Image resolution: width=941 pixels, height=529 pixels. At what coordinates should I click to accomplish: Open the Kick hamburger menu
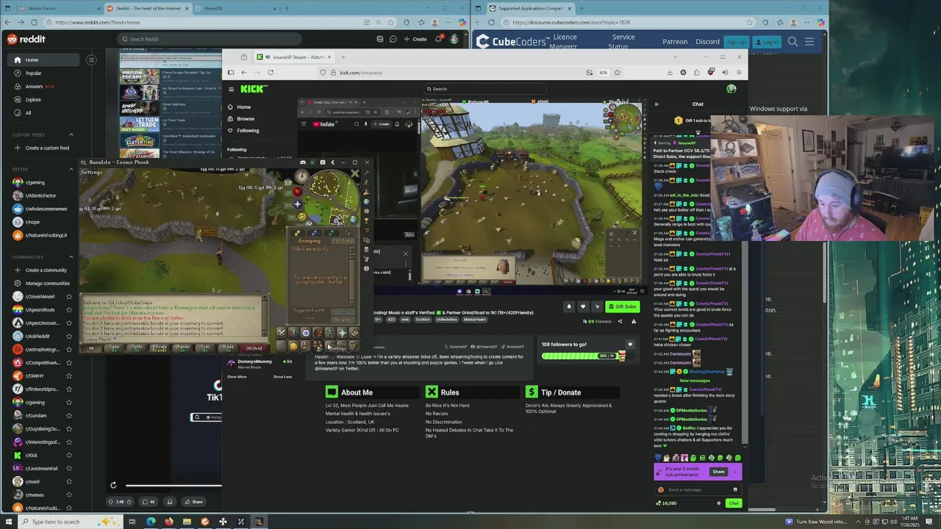pyautogui.click(x=231, y=89)
